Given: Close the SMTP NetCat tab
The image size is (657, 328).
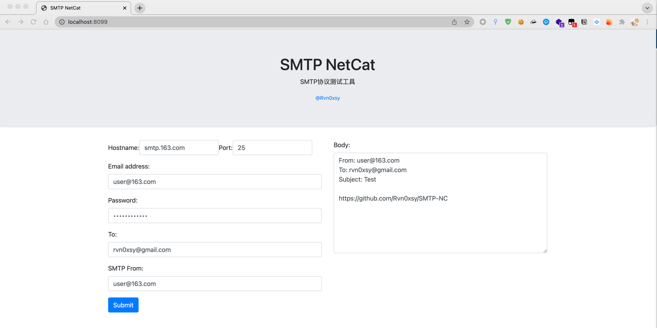Looking at the screenshot, I should pyautogui.click(x=125, y=8).
